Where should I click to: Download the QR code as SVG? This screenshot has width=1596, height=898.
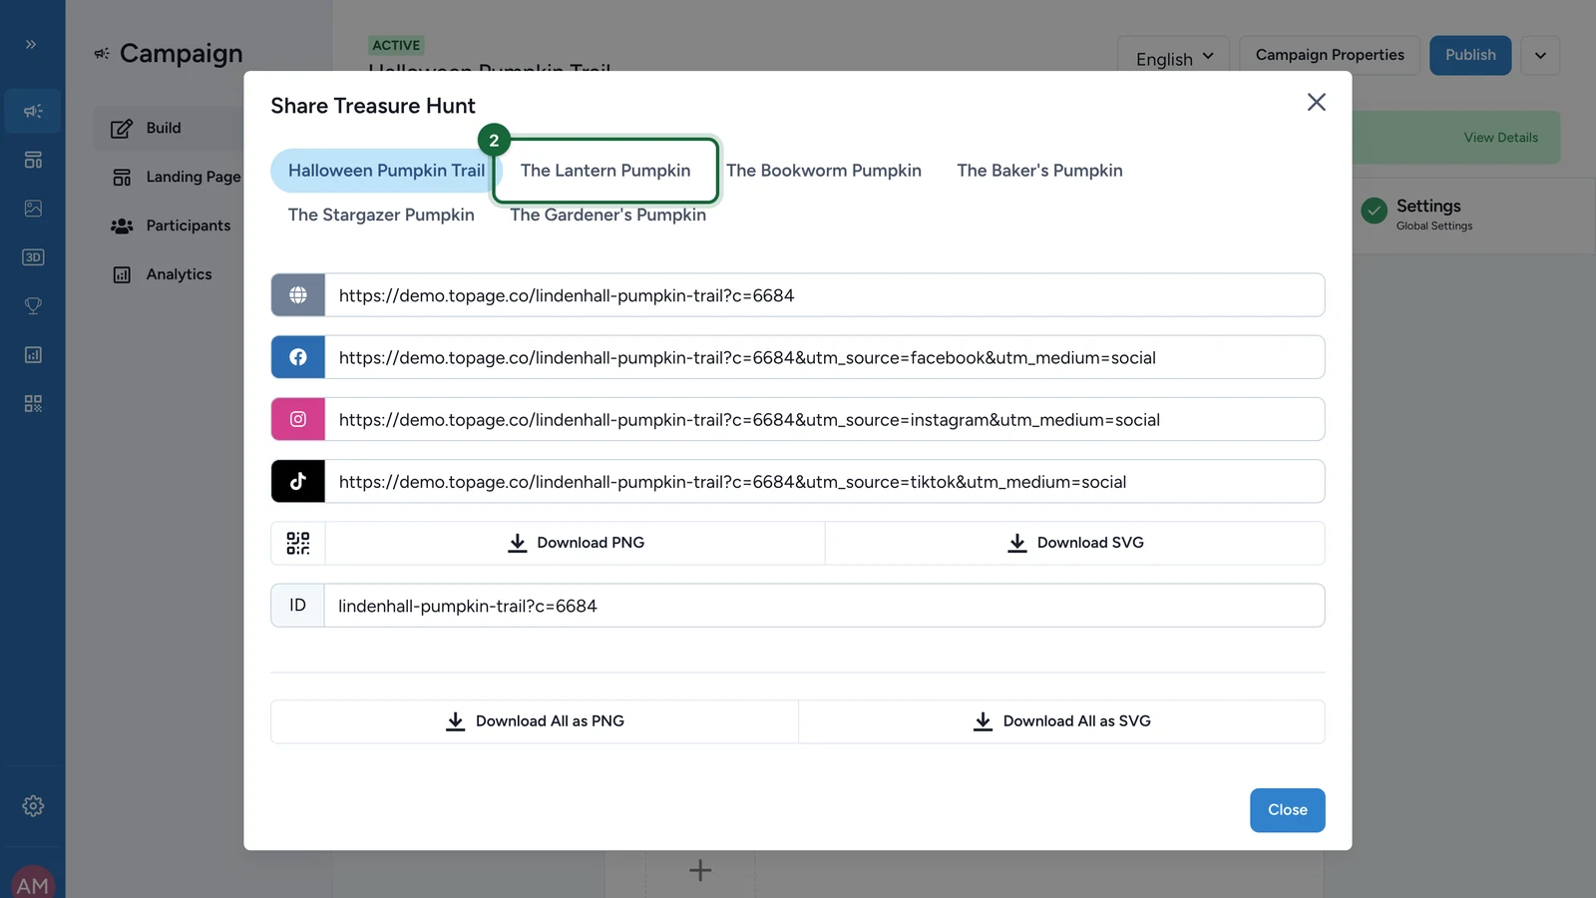[1075, 543]
